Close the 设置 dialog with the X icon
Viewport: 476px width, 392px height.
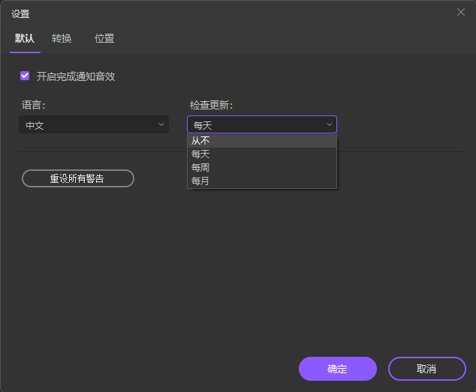pyautogui.click(x=461, y=11)
